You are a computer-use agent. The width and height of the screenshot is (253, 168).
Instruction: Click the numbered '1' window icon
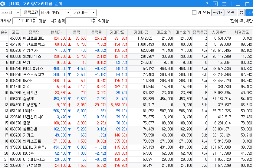(215, 4)
